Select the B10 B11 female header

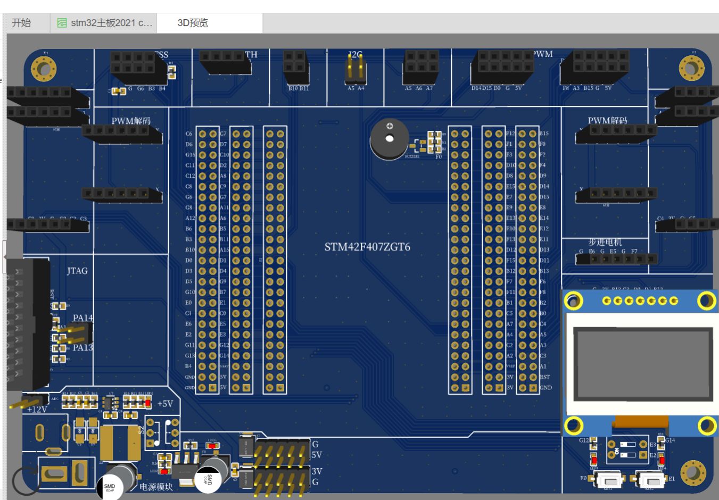(296, 68)
